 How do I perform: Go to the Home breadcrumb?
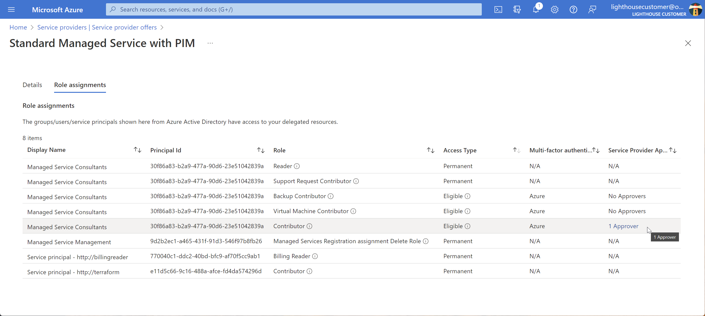pos(18,27)
